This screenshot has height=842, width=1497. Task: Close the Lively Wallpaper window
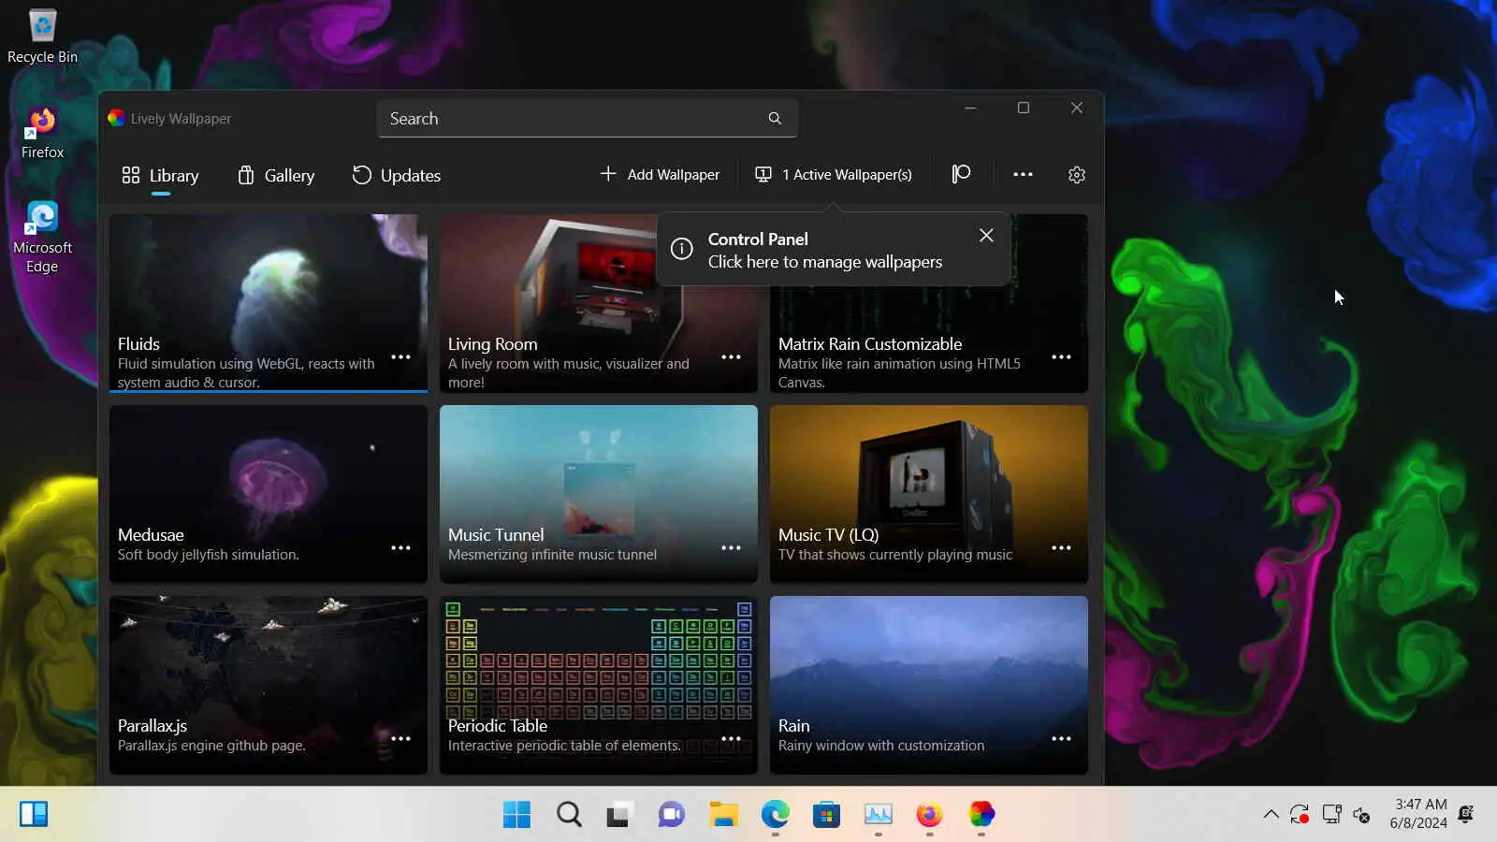pyautogui.click(x=1077, y=109)
